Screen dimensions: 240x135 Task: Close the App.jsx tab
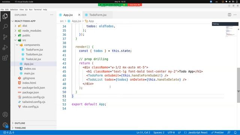(79, 15)
